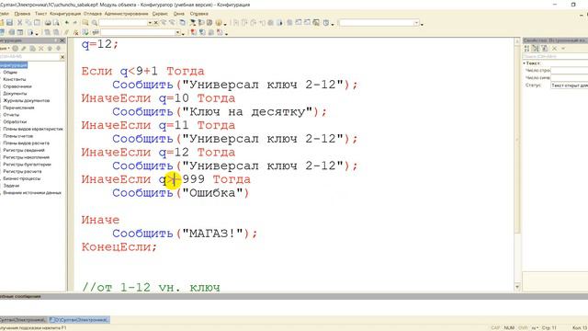Click the Redo arrow icon
The width and height of the screenshot is (588, 331).
click(75, 22)
